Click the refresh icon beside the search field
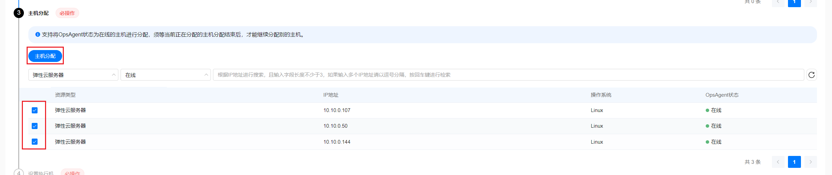Image resolution: width=832 pixels, height=175 pixels. [811, 75]
